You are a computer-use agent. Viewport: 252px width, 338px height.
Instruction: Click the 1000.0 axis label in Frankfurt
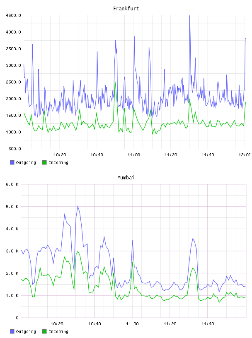(13, 132)
